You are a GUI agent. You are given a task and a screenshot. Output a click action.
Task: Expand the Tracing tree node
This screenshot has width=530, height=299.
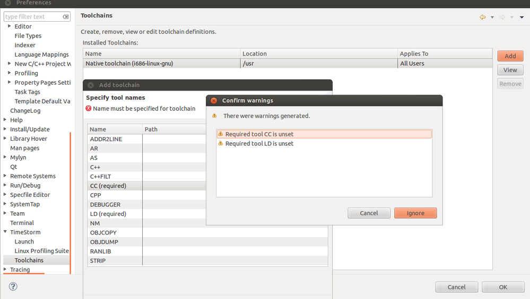pos(5,269)
